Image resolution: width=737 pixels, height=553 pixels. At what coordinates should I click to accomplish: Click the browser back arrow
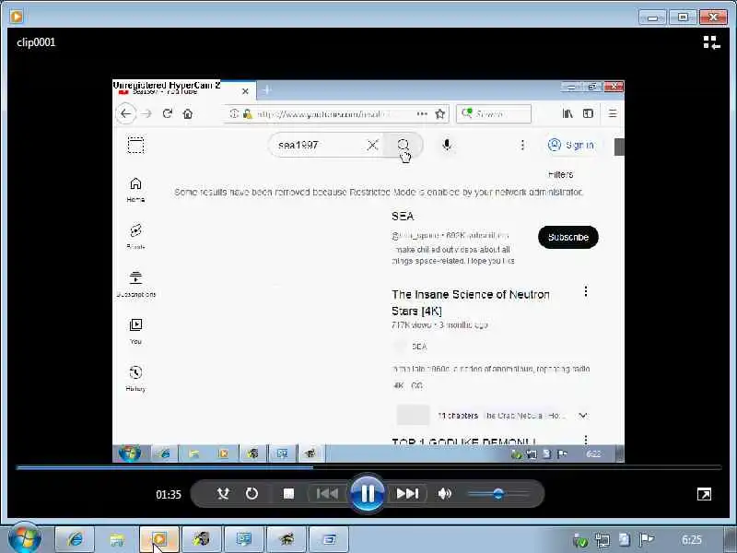[126, 113]
